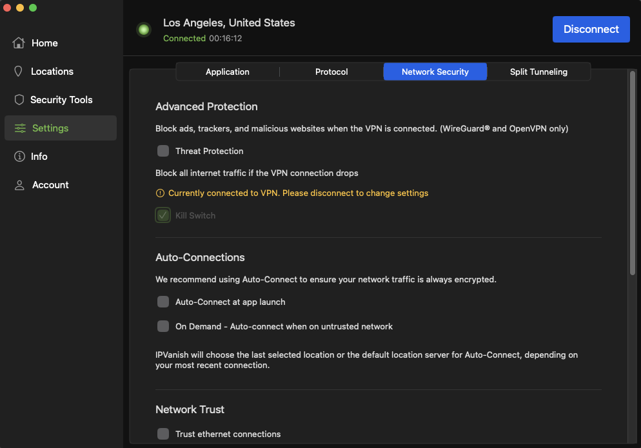
Task: Click the Security Tools shield icon
Action: tap(19, 99)
